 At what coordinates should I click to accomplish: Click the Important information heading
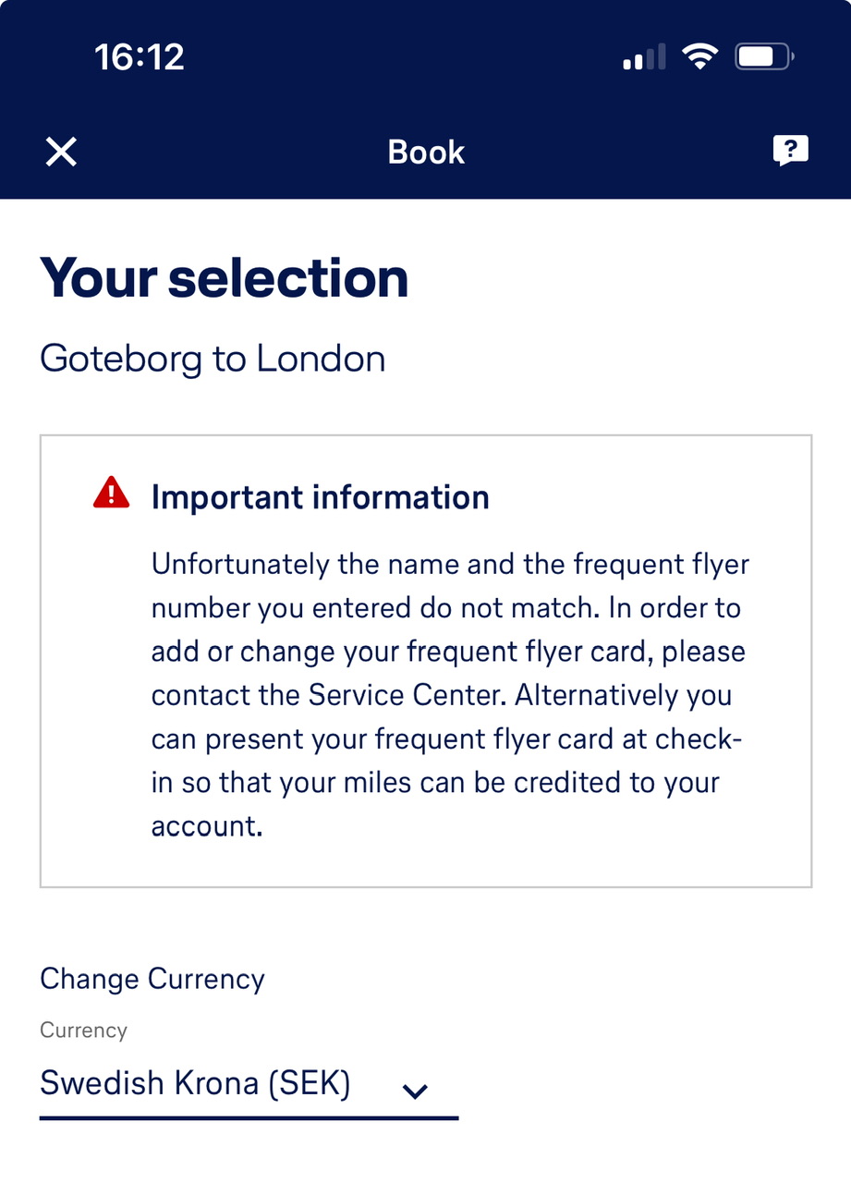coord(320,497)
